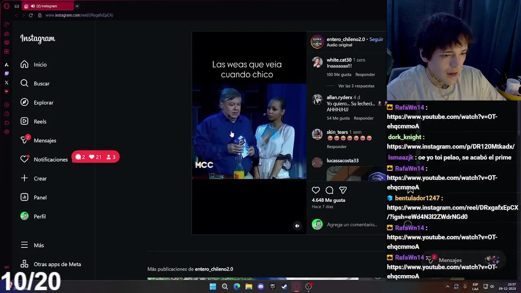Open Epic Games Launcher from the taskbar
The height and width of the screenshot is (293, 521).
coord(273,286)
